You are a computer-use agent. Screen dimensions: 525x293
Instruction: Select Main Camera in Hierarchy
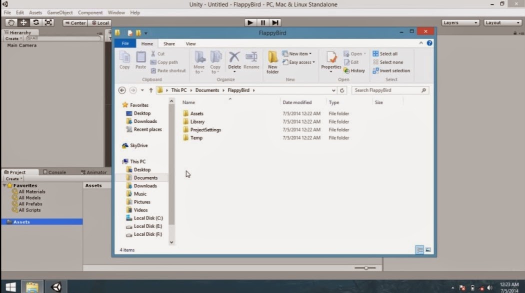click(22, 45)
